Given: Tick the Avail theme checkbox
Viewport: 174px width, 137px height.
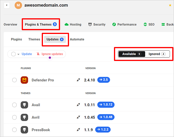Looking at the screenshot, I should tap(14, 105).
